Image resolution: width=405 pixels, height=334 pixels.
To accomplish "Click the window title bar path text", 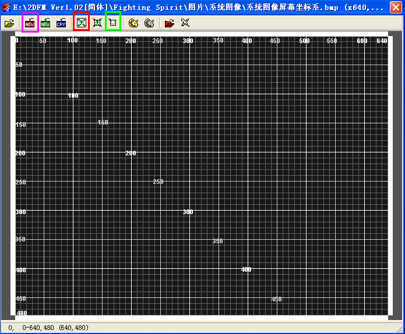I will pos(198,7).
